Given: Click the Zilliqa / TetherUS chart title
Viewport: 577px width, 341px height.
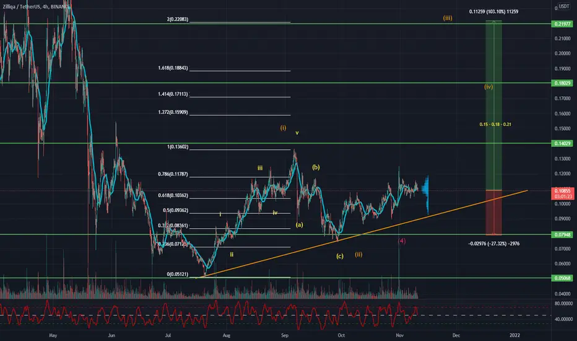Looking at the screenshot, I should pos(36,7).
